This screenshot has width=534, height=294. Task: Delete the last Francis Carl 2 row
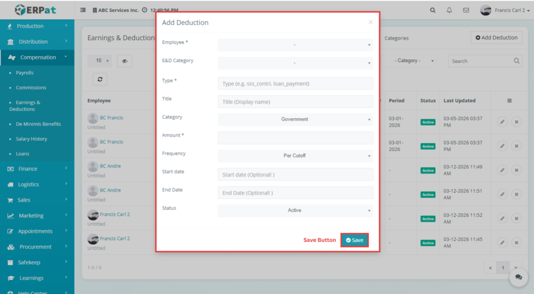pyautogui.click(x=516, y=242)
